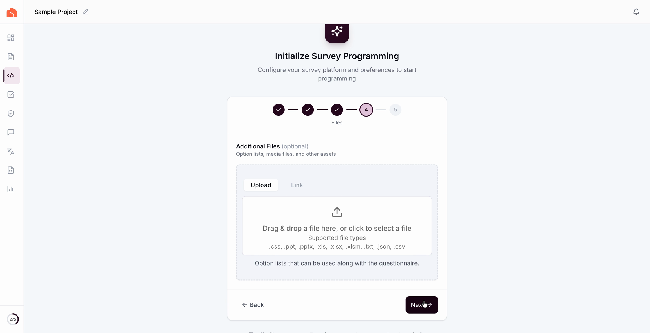Click the drag and drop file area
The image size is (650, 333).
[337, 226]
